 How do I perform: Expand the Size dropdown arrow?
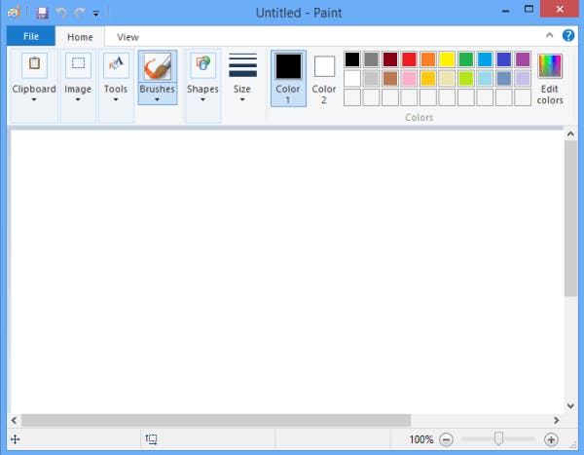click(x=242, y=99)
